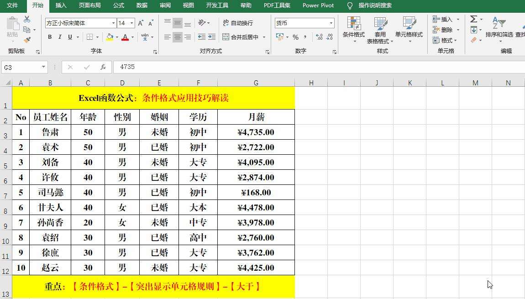Open the Name Box dropdown arrow
Screen dimensions: 525x299
click(x=43, y=67)
